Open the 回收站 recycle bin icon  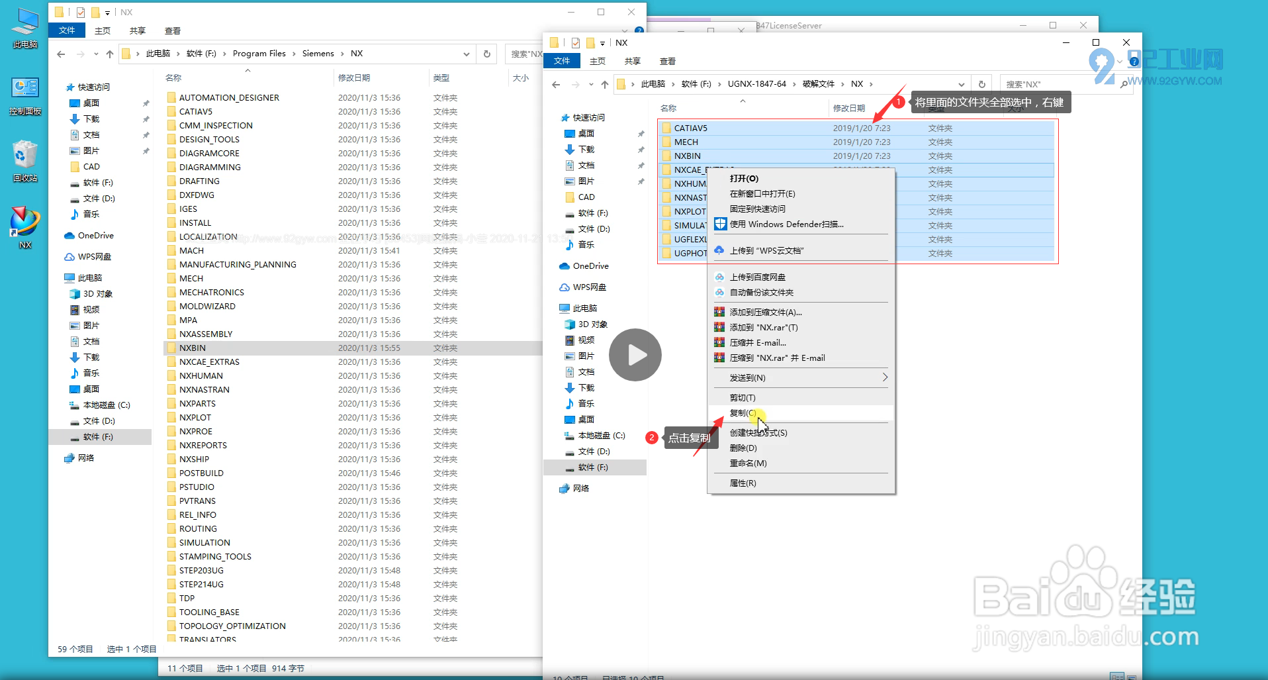25,161
